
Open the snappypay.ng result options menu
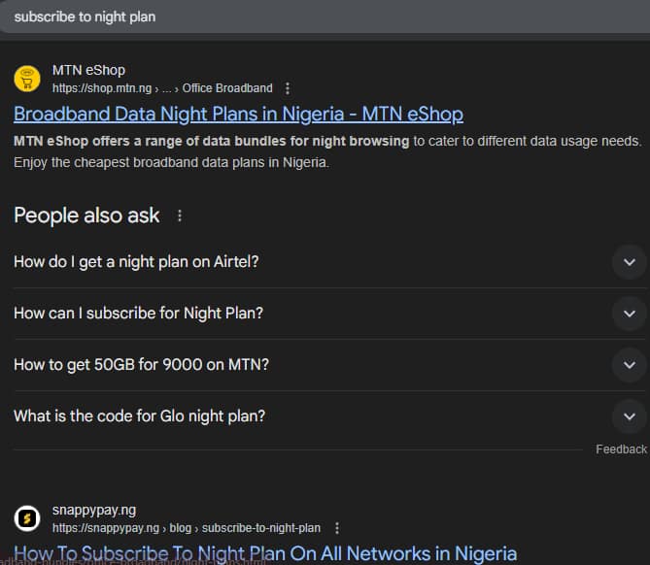337,528
